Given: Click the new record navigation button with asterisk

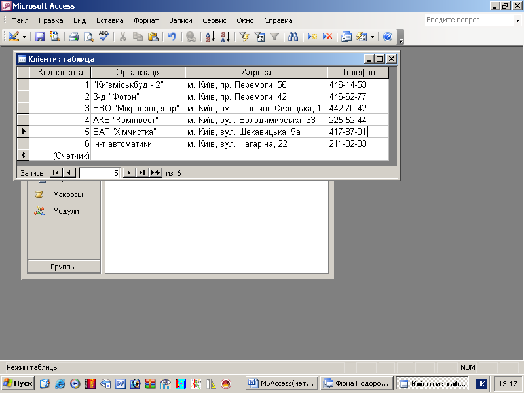Looking at the screenshot, I should (x=155, y=172).
